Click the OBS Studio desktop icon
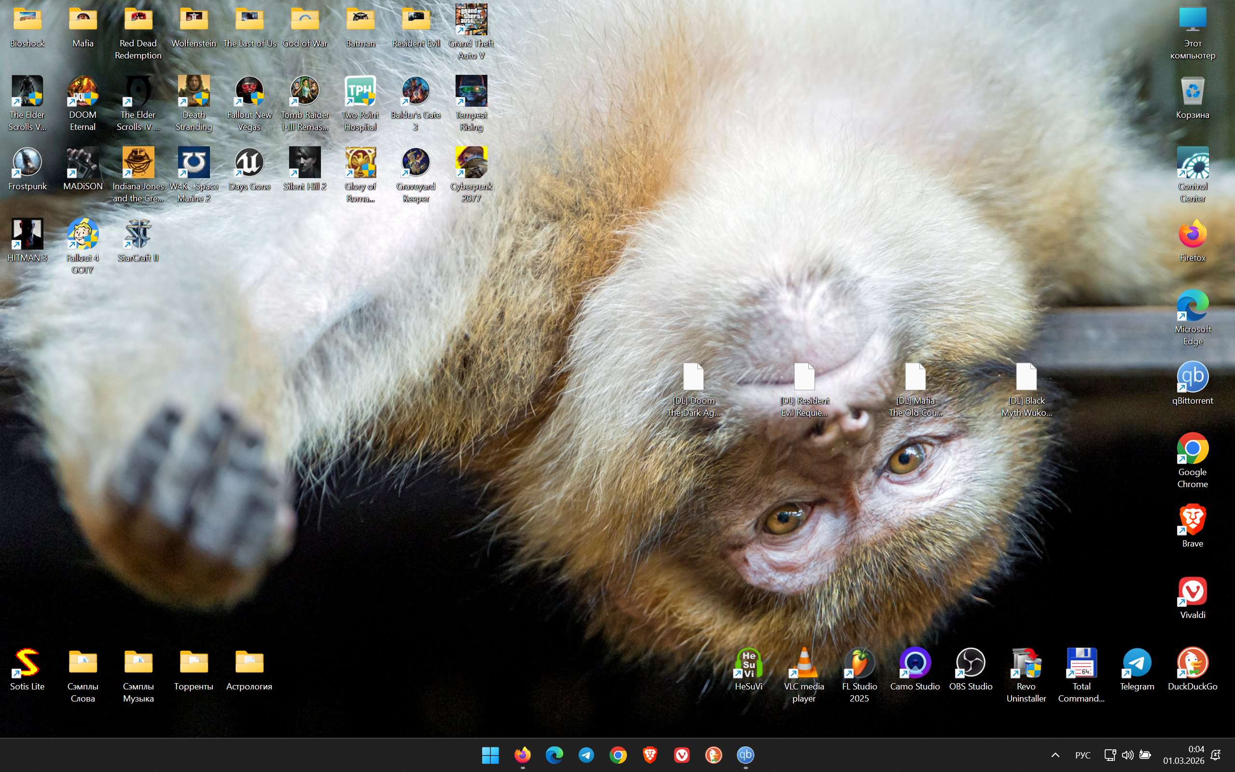 coord(970,663)
